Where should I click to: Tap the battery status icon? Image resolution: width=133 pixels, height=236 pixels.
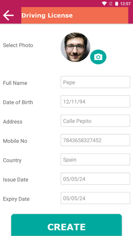(116, 4)
